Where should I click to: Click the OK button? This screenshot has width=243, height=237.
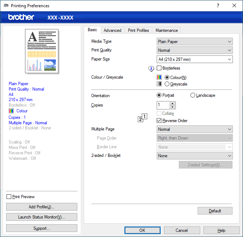pyautogui.click(x=143, y=230)
